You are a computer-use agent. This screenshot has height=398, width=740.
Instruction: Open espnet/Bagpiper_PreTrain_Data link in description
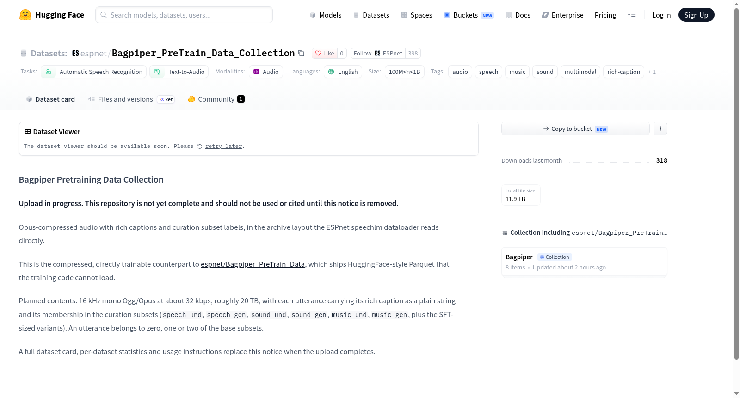tap(253, 264)
